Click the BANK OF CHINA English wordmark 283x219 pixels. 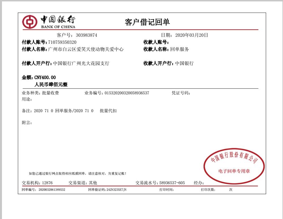tap(58, 27)
